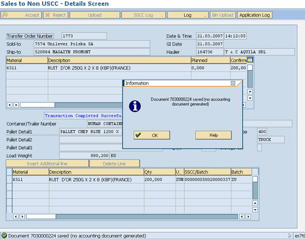
Task: Click OK in the Information dialog
Action: [152, 135]
